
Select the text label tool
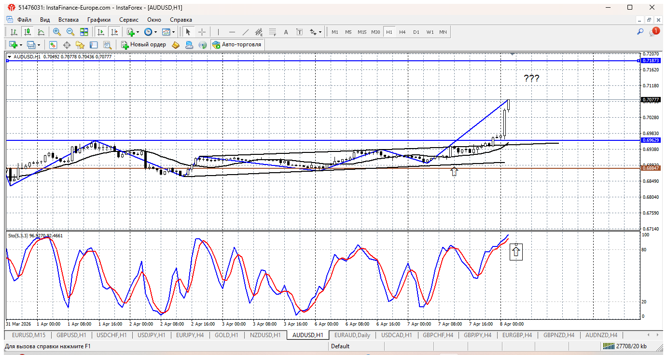(x=299, y=32)
